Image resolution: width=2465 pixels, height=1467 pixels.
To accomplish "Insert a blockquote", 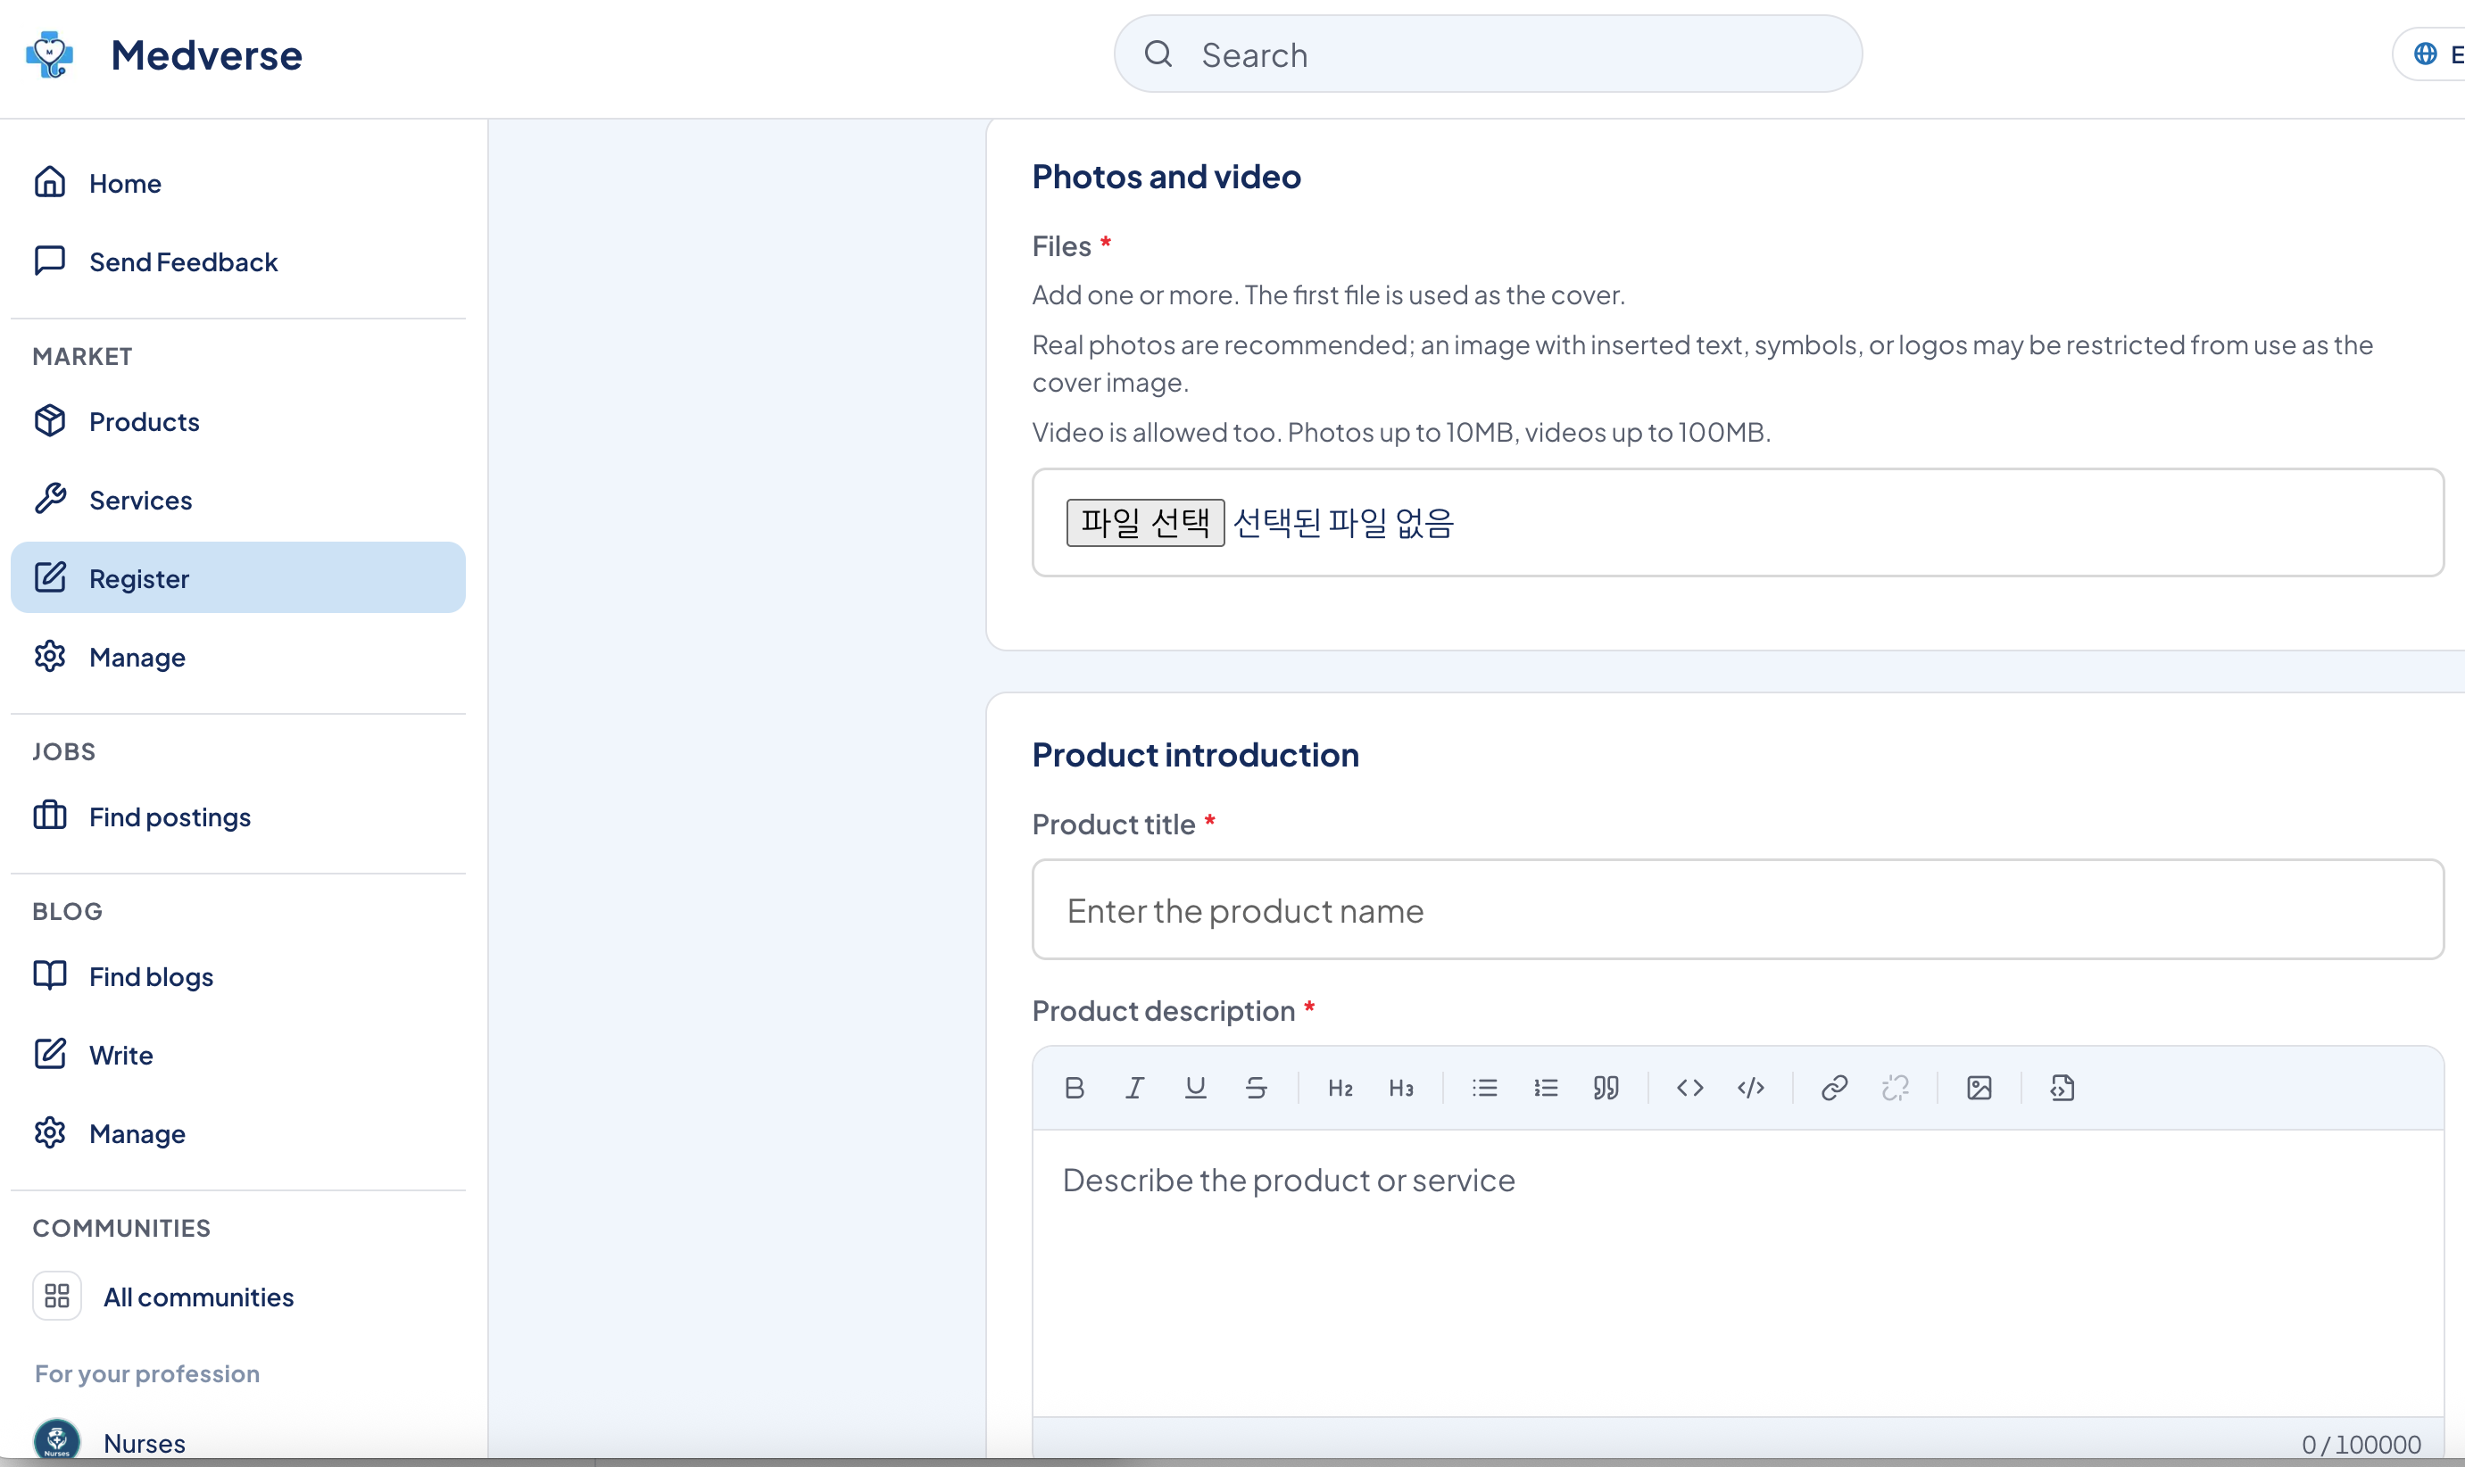I will point(1606,1089).
